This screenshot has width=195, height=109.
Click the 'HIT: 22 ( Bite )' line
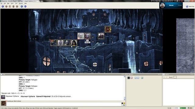24,82
